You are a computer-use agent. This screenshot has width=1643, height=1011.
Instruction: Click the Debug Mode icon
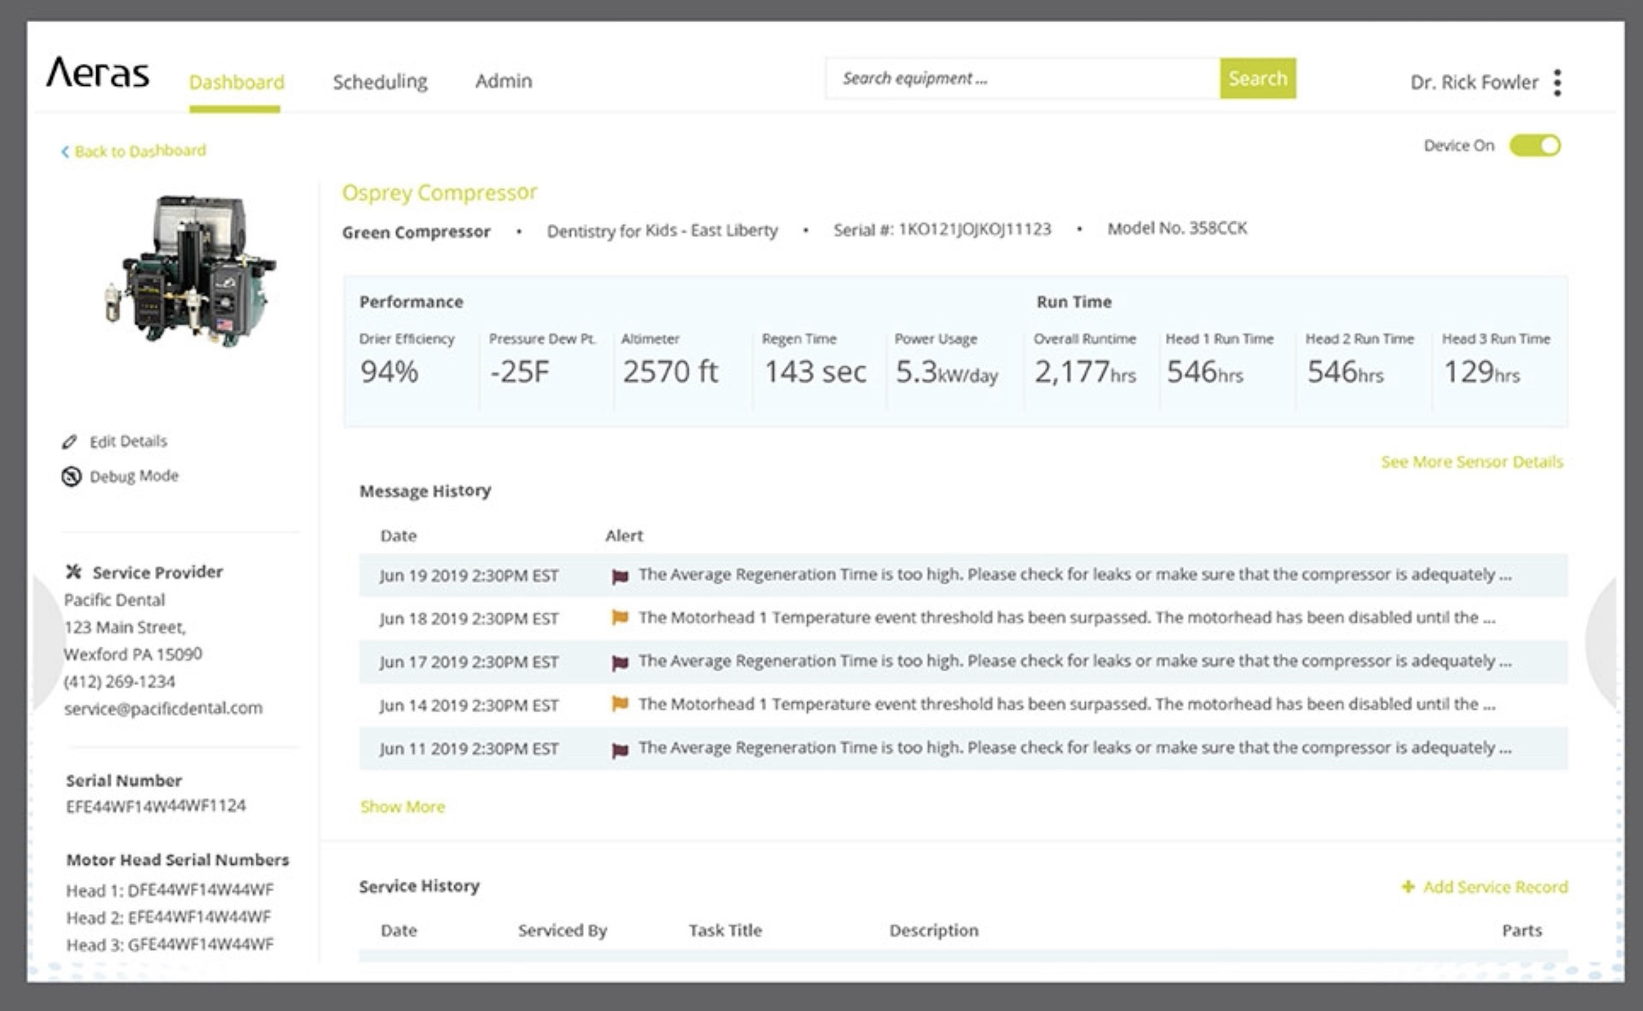(x=71, y=476)
